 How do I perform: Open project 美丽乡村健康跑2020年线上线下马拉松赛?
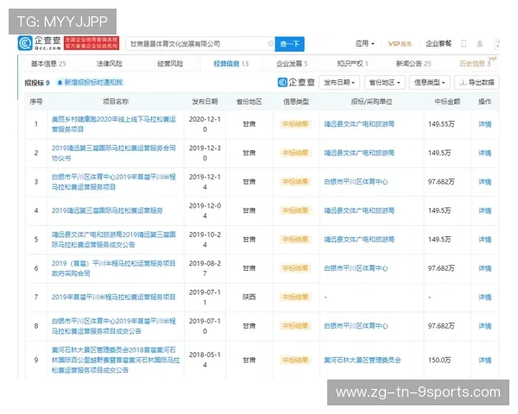coord(114,124)
